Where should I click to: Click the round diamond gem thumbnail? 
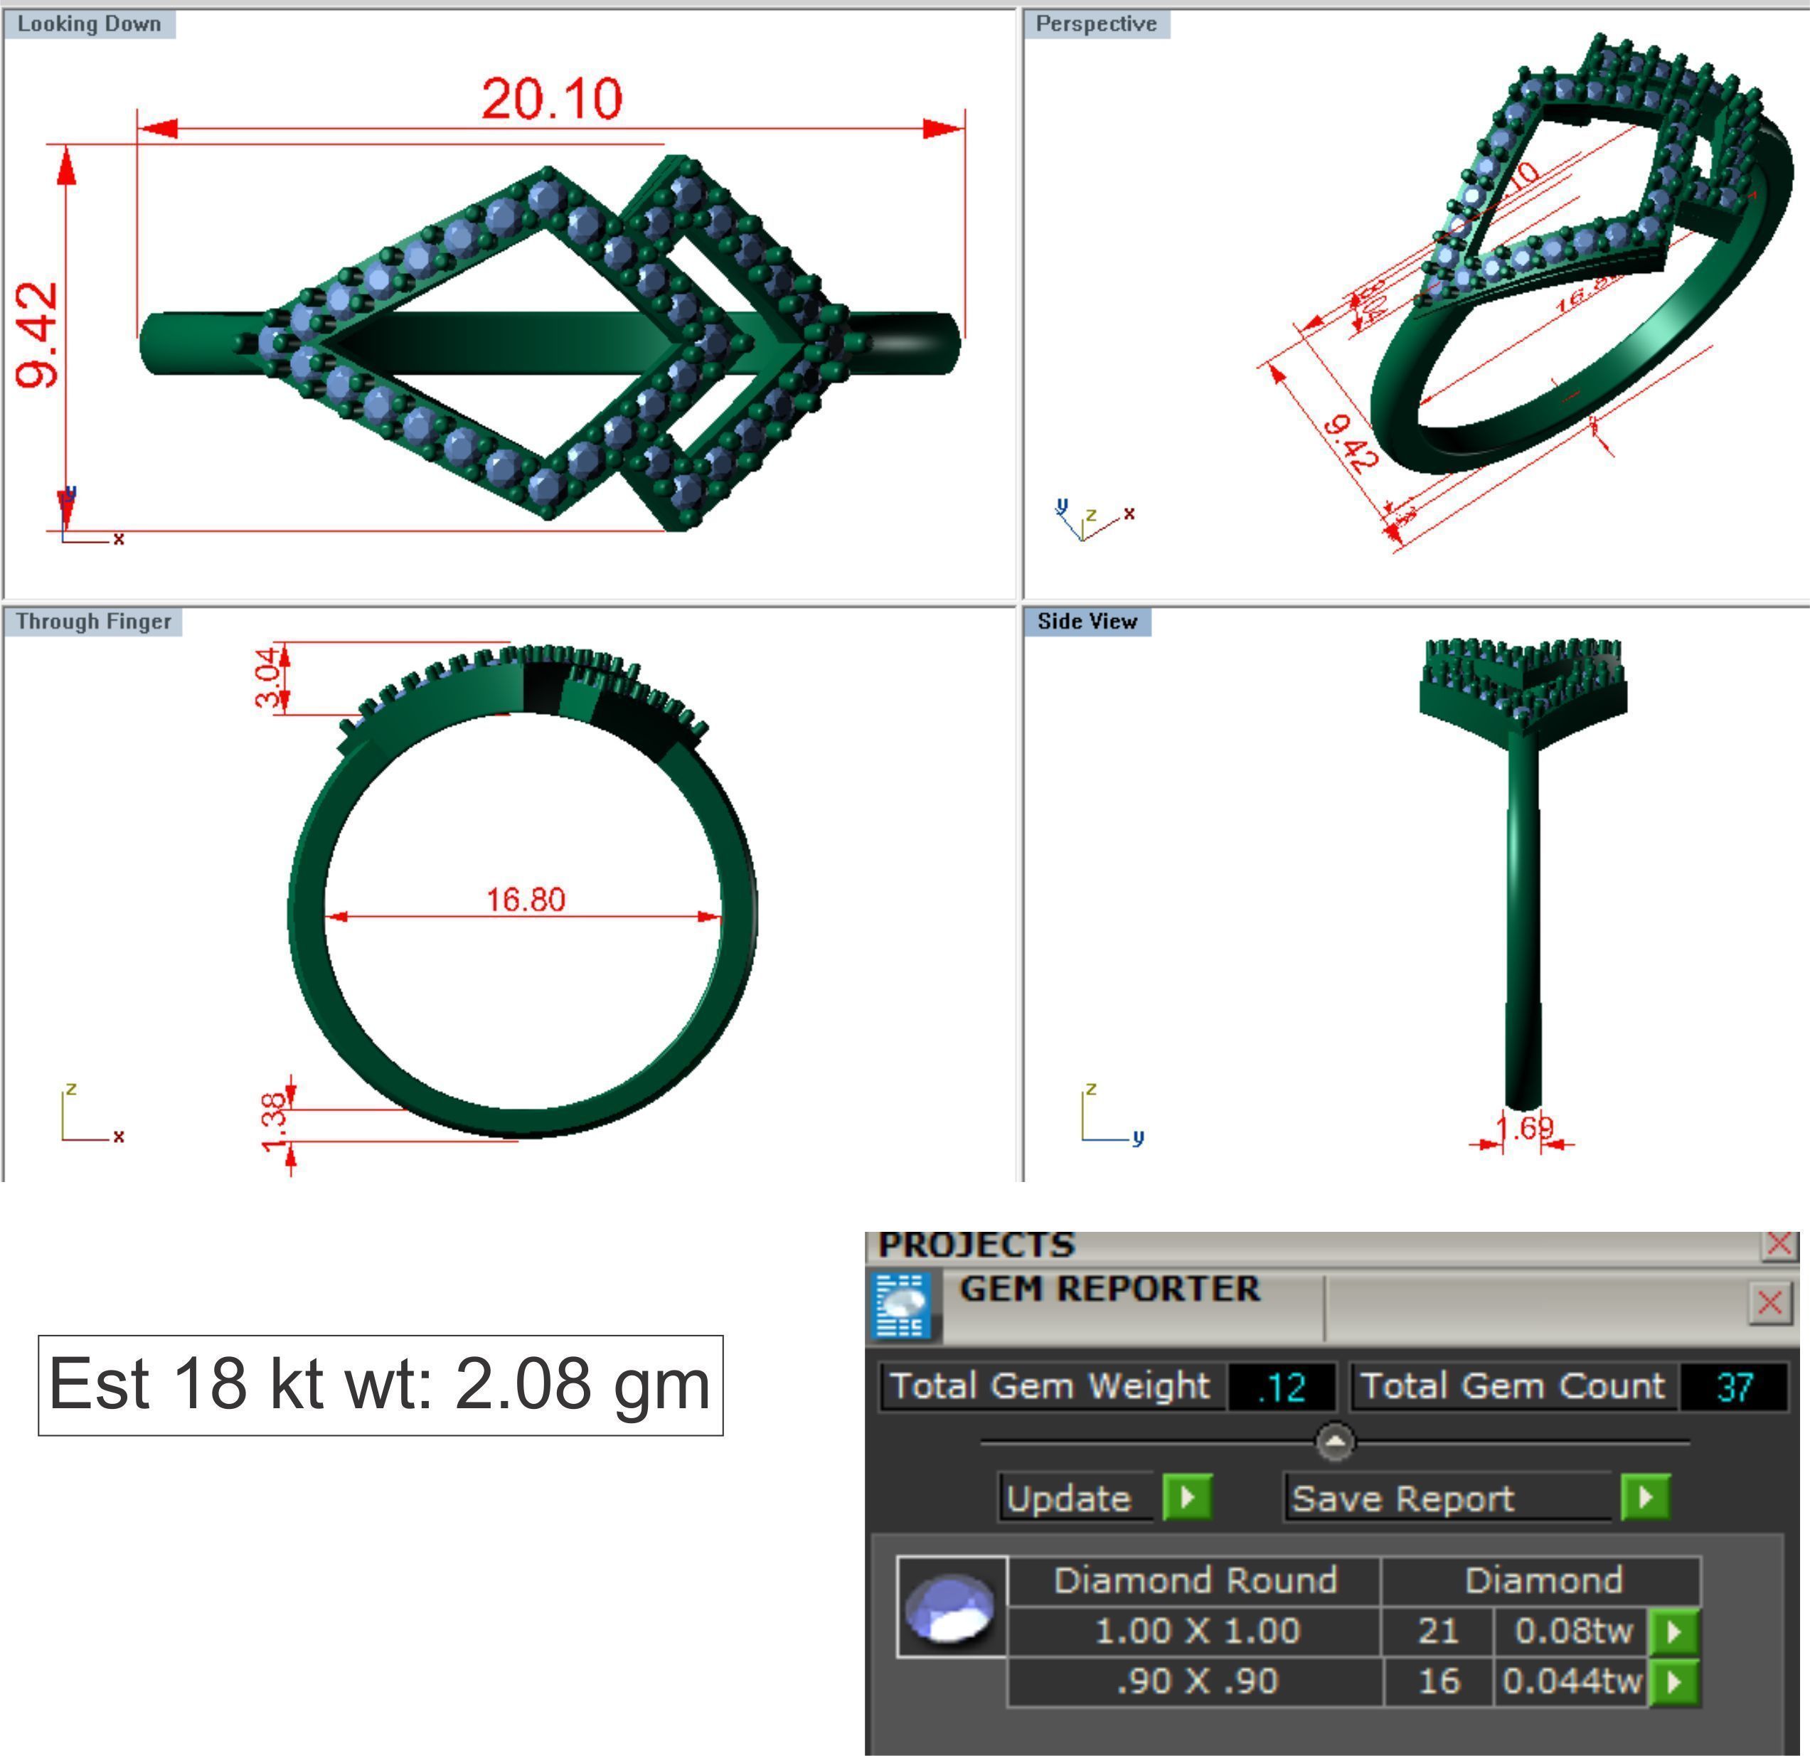951,1609
